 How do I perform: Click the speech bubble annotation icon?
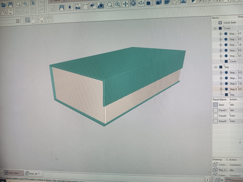pyautogui.click(x=42, y=20)
